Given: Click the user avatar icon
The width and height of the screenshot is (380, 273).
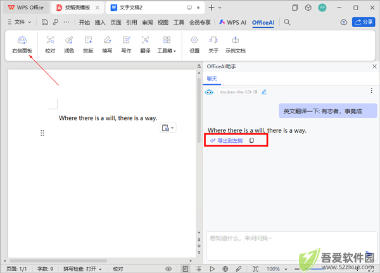Looking at the screenshot, I should [x=322, y=8].
